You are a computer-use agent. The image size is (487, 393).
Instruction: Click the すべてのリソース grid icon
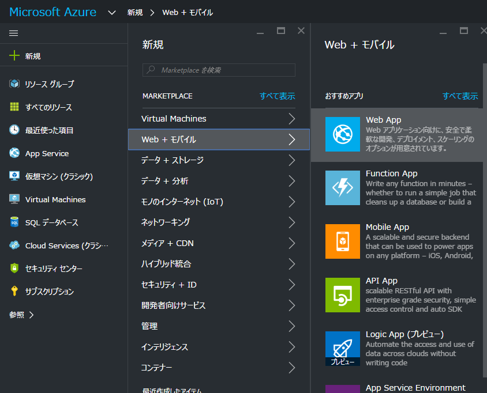tap(14, 107)
